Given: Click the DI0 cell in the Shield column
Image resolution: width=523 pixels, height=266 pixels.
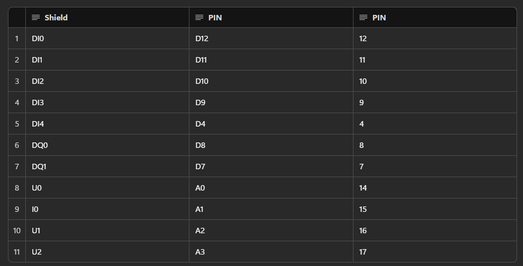Looking at the screenshot, I should (38, 39).
